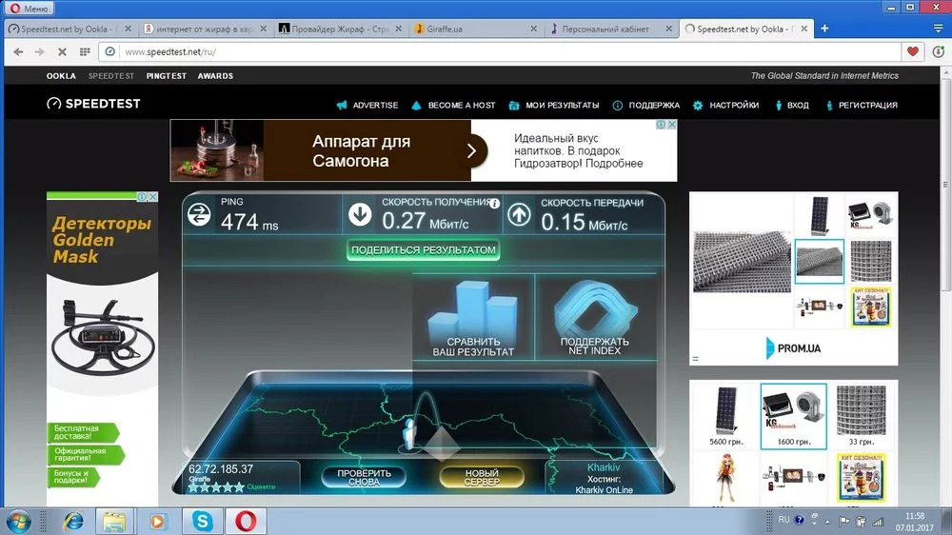Open the Провайдер Жираф tab
Screen dimensions: 952x535
click(339, 29)
